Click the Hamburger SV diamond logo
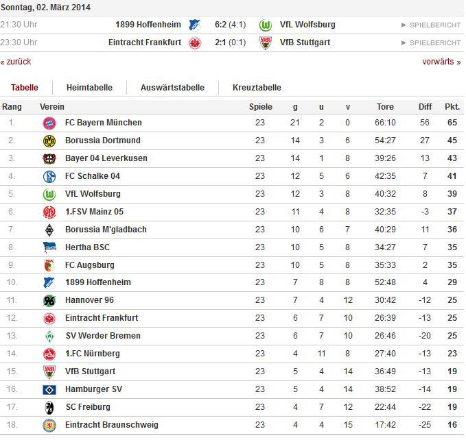 49,389
